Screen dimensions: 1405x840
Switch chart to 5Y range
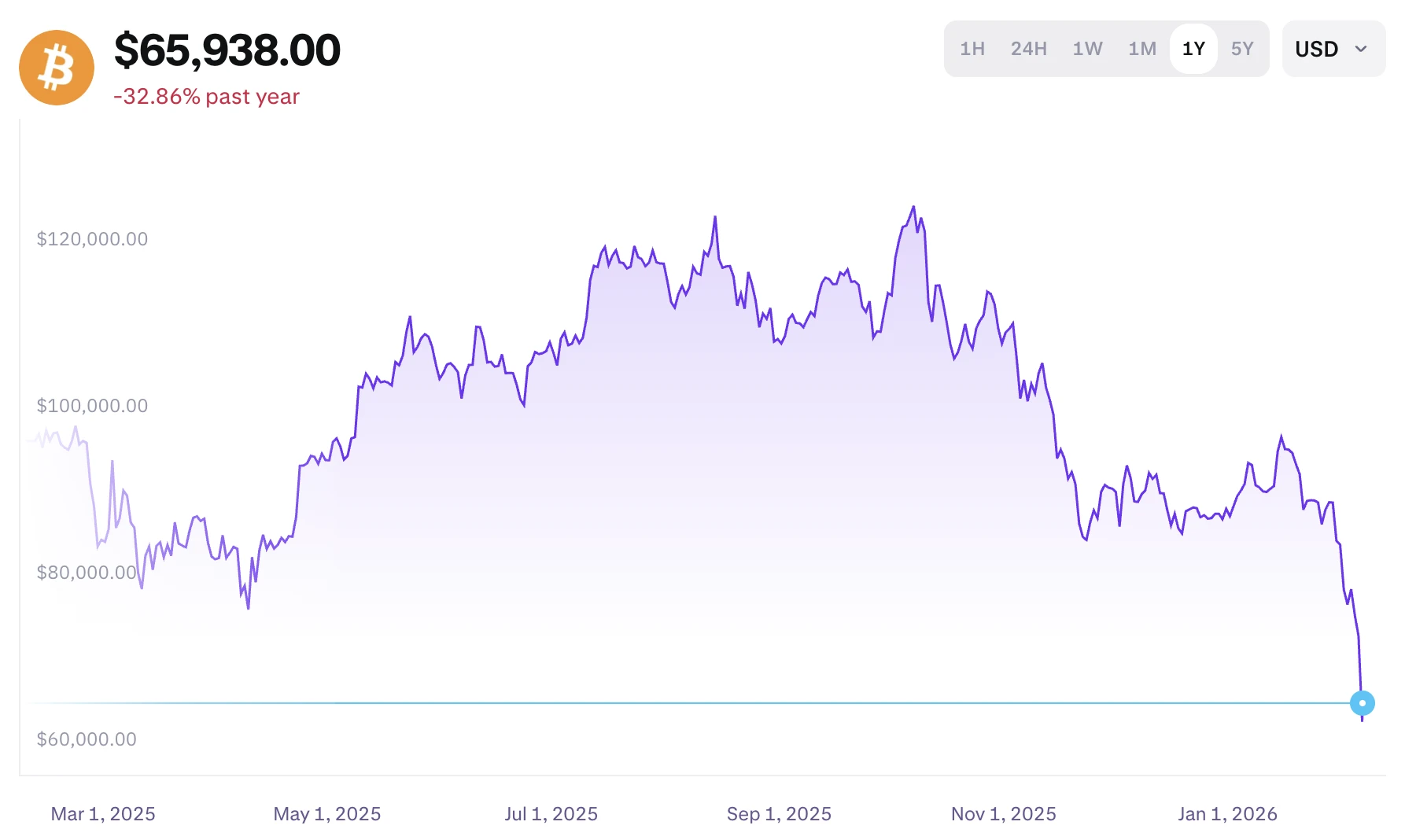[1242, 49]
